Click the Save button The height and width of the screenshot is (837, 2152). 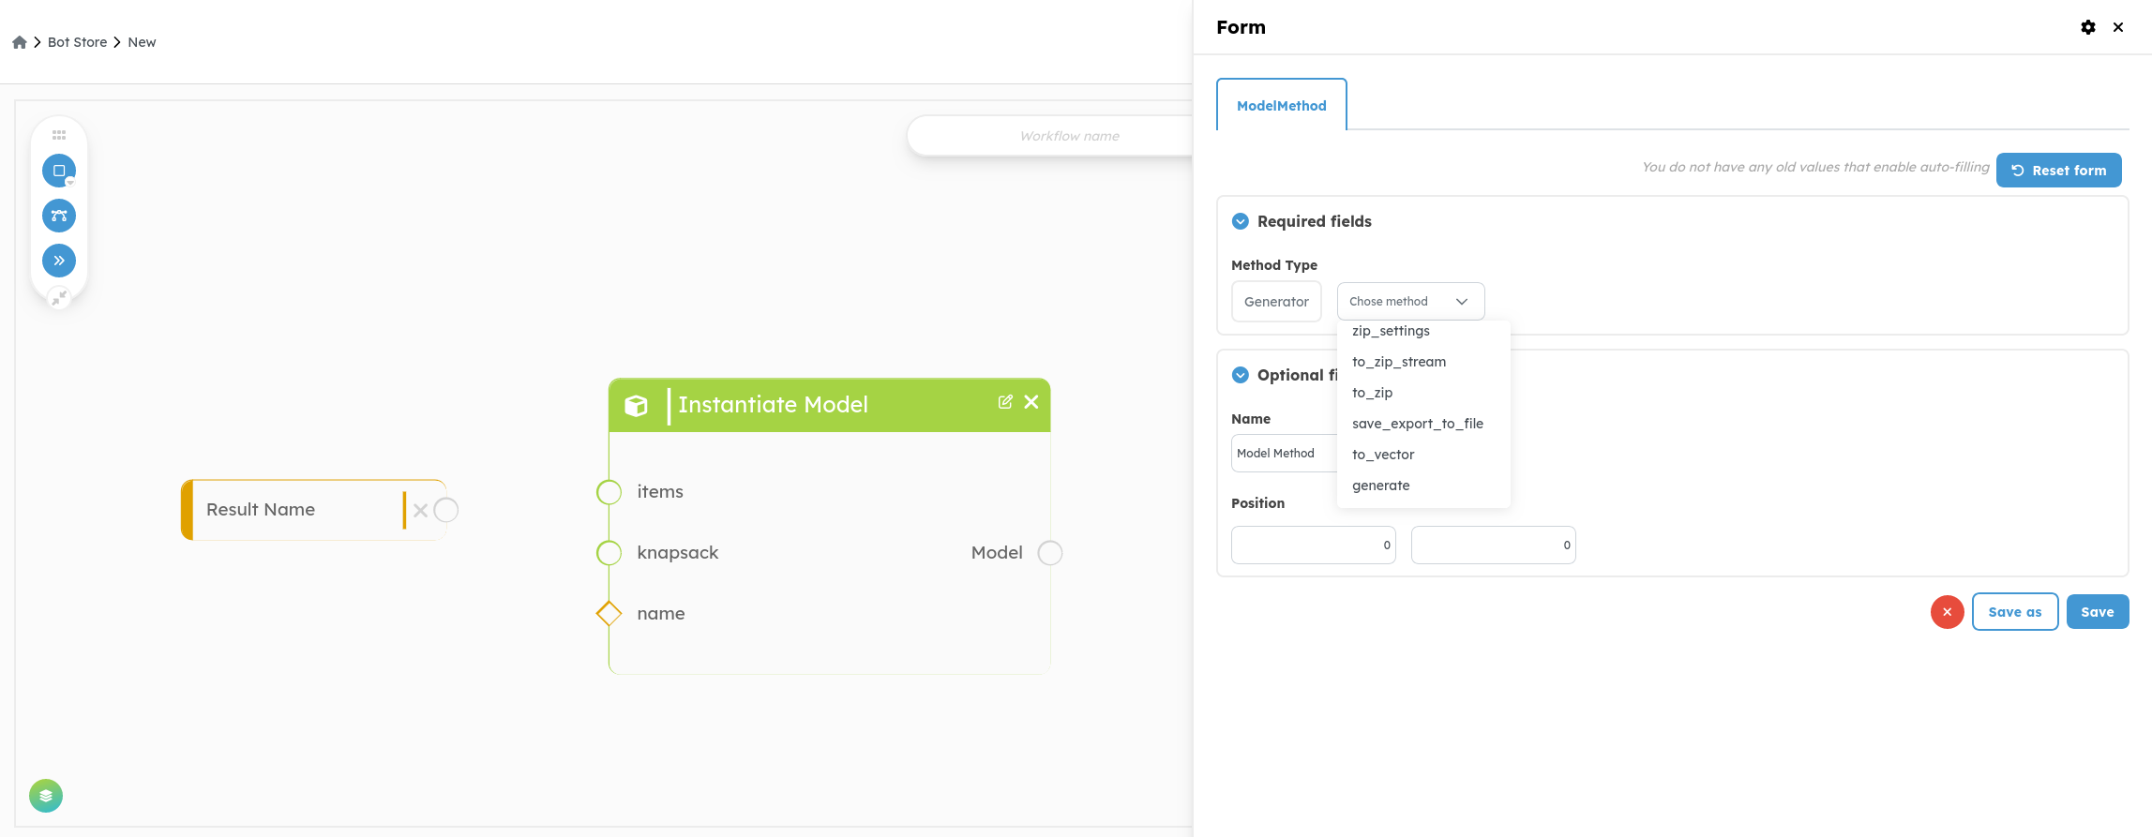(x=2098, y=612)
